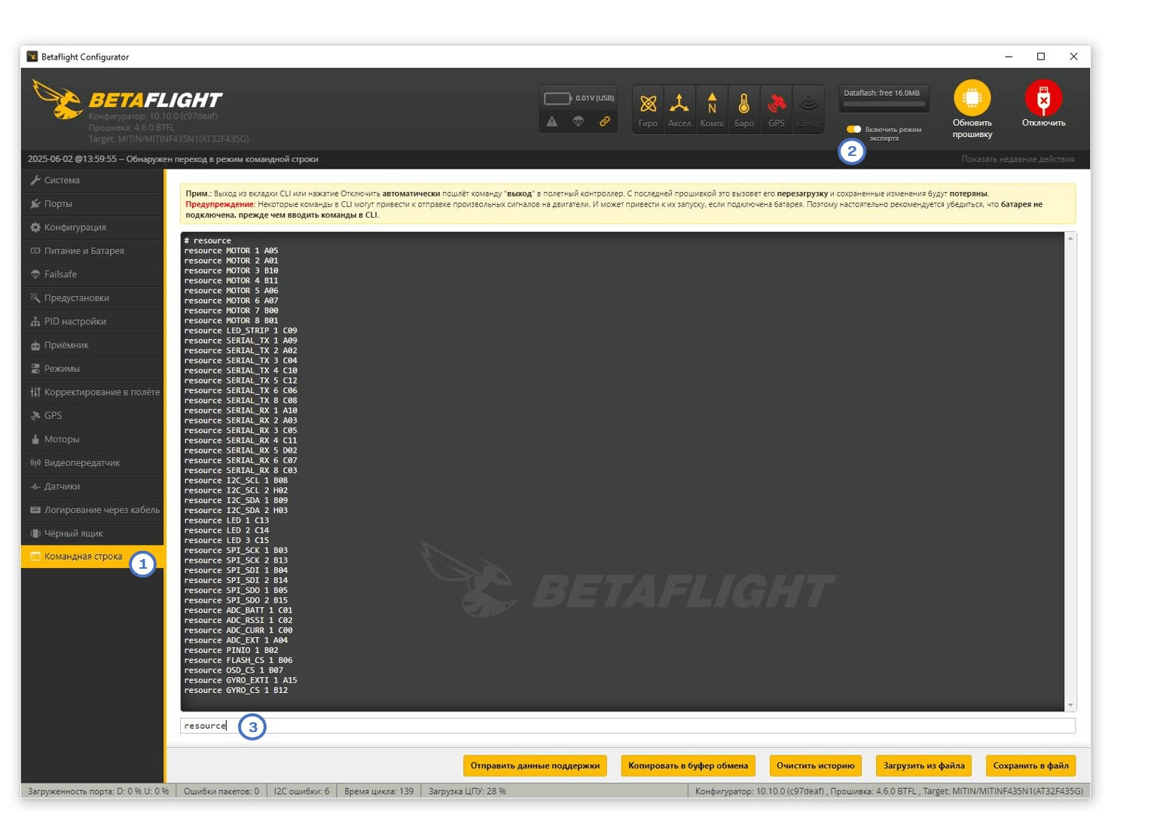Click the Чёрный ящик icon

(35, 533)
